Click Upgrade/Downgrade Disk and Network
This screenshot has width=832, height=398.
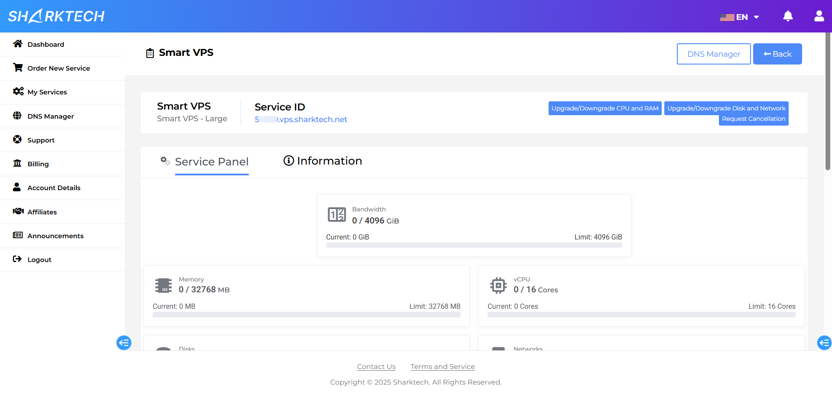pyautogui.click(x=726, y=108)
